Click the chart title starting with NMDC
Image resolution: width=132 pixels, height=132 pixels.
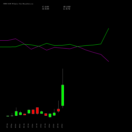18,4
